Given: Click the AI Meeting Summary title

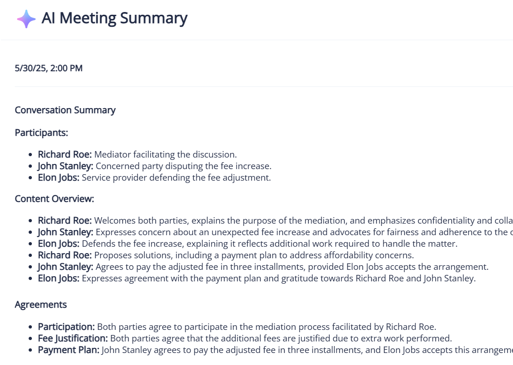Looking at the screenshot, I should pos(114,18).
